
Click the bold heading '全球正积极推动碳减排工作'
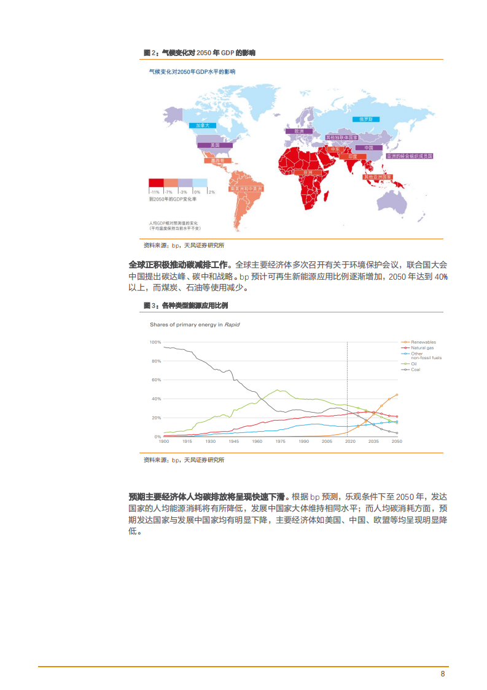click(178, 265)
